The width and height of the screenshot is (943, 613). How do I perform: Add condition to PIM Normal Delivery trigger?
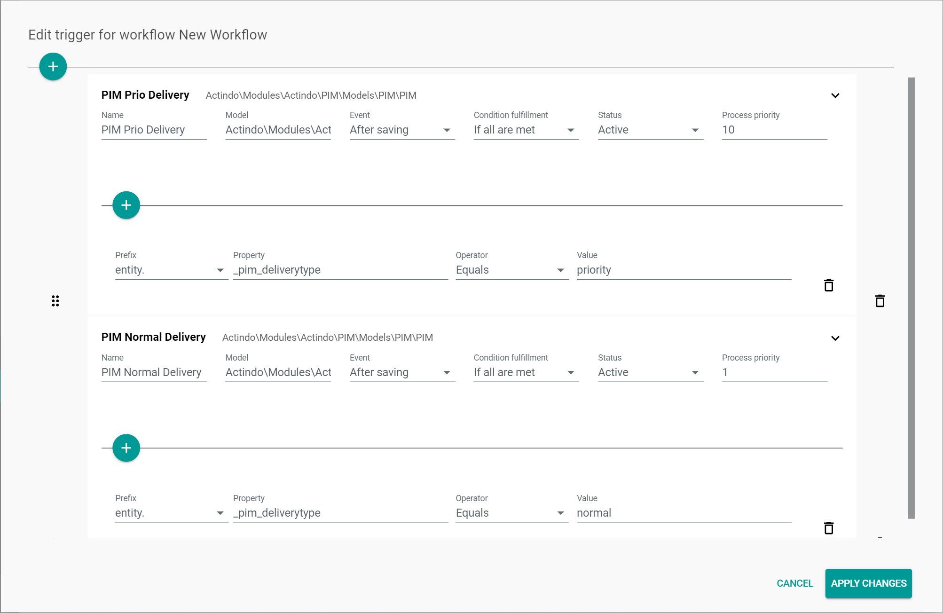click(x=126, y=448)
